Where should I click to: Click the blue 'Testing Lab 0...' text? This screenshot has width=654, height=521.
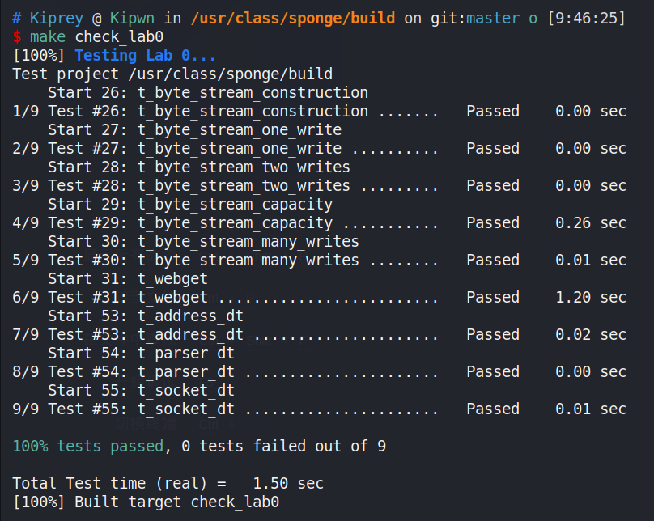pyautogui.click(x=145, y=56)
